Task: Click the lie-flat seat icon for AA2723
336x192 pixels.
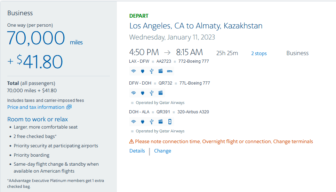Action: point(169,71)
